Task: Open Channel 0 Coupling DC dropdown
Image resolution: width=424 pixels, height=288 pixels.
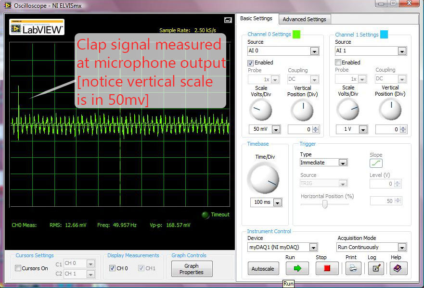Action: click(314, 79)
